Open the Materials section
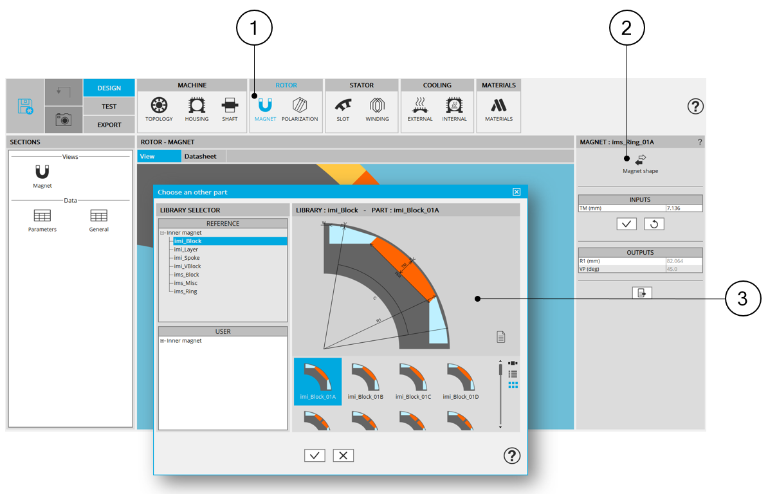The width and height of the screenshot is (768, 494). 498,108
